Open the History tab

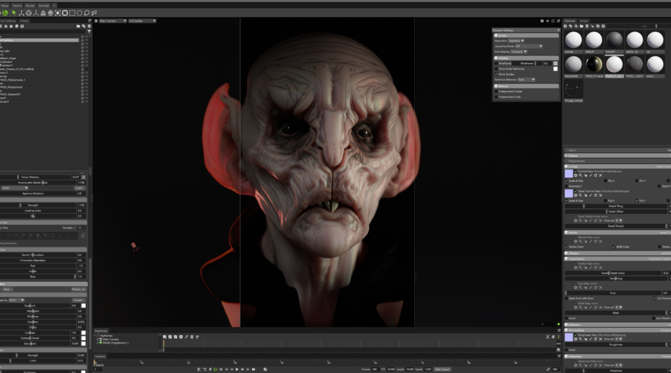pos(24,20)
